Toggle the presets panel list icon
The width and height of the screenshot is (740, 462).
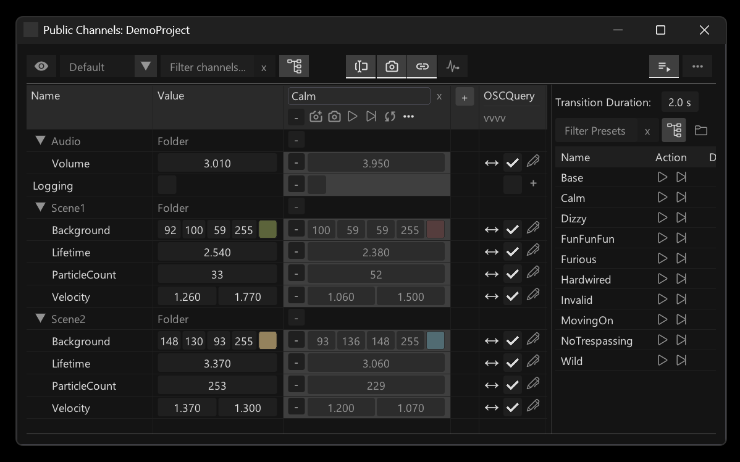pos(664,67)
